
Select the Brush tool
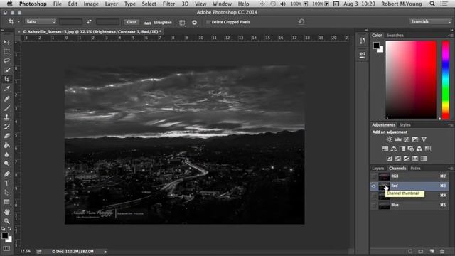point(6,108)
